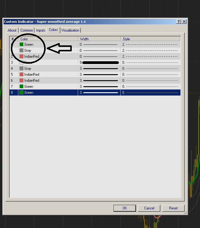Image resolution: width=200 pixels, height=228 pixels.
Task: Click the IndianRed swatch in row 5
Action: click(21, 74)
